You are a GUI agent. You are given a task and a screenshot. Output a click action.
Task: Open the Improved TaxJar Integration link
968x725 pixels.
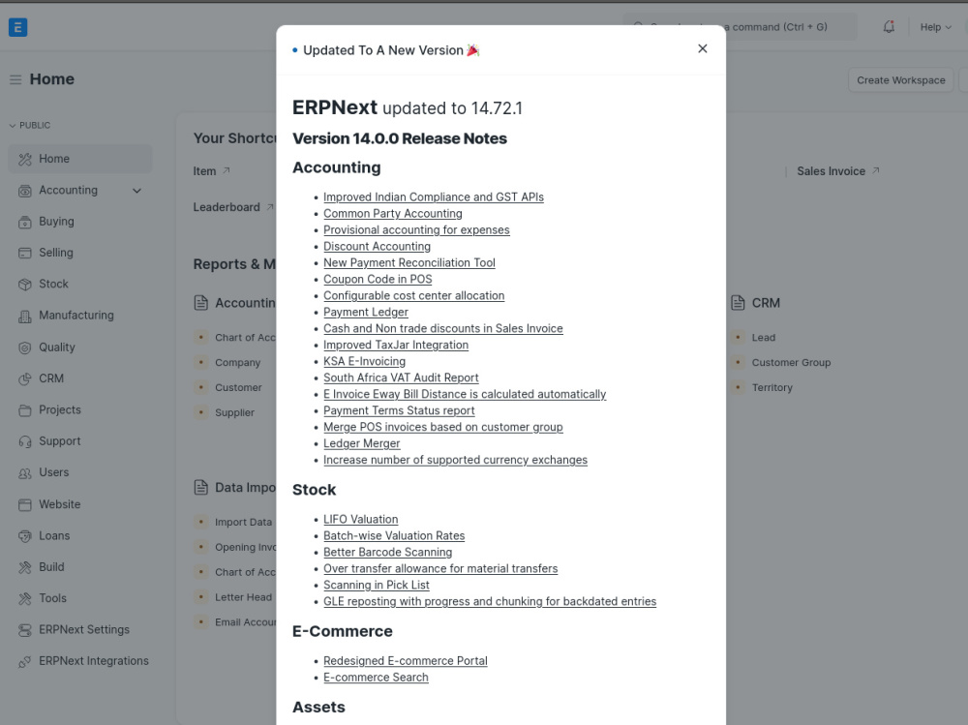pos(396,346)
